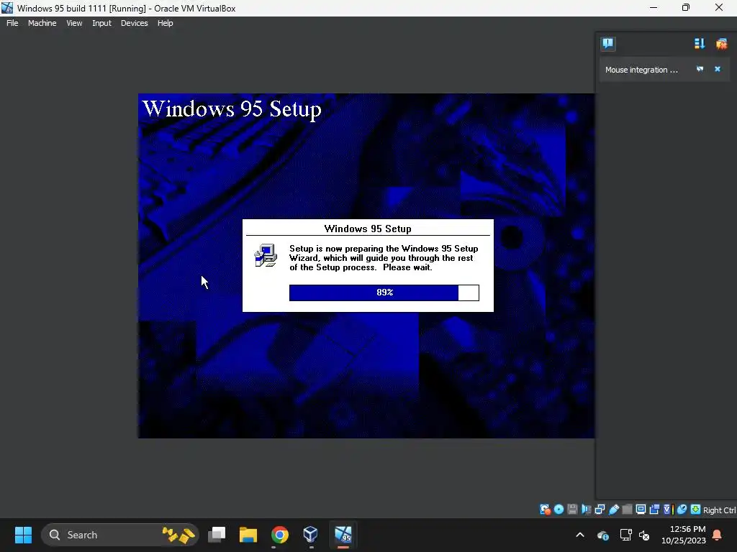Click the muted volume tray icon
This screenshot has width=737, height=552.
[644, 535]
